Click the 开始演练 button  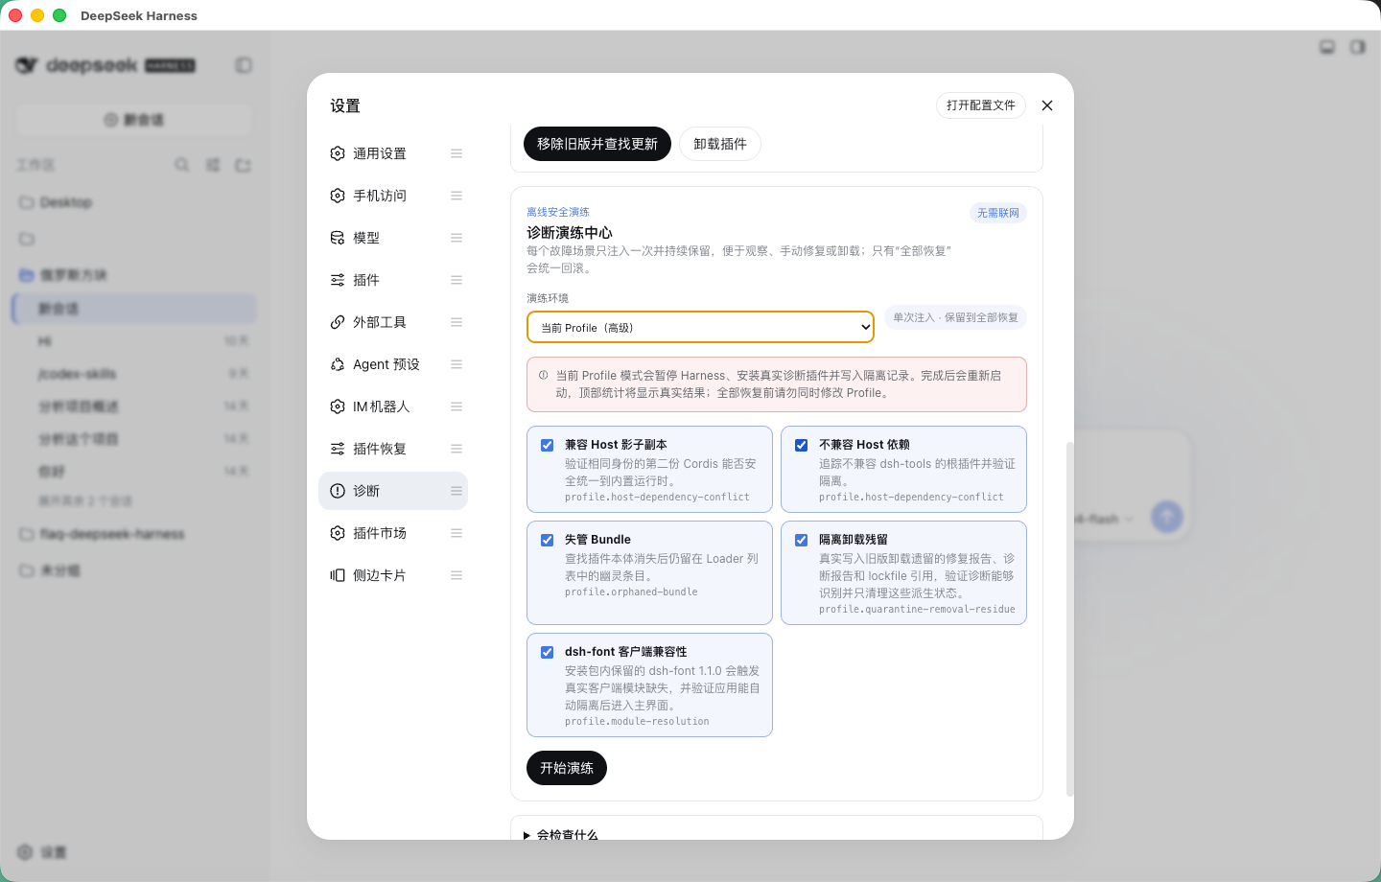(567, 768)
